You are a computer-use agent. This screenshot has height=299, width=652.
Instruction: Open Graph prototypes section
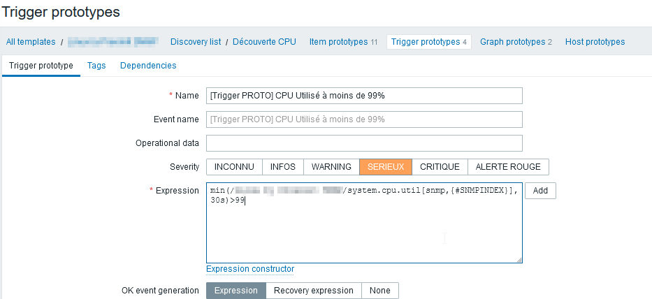click(512, 42)
